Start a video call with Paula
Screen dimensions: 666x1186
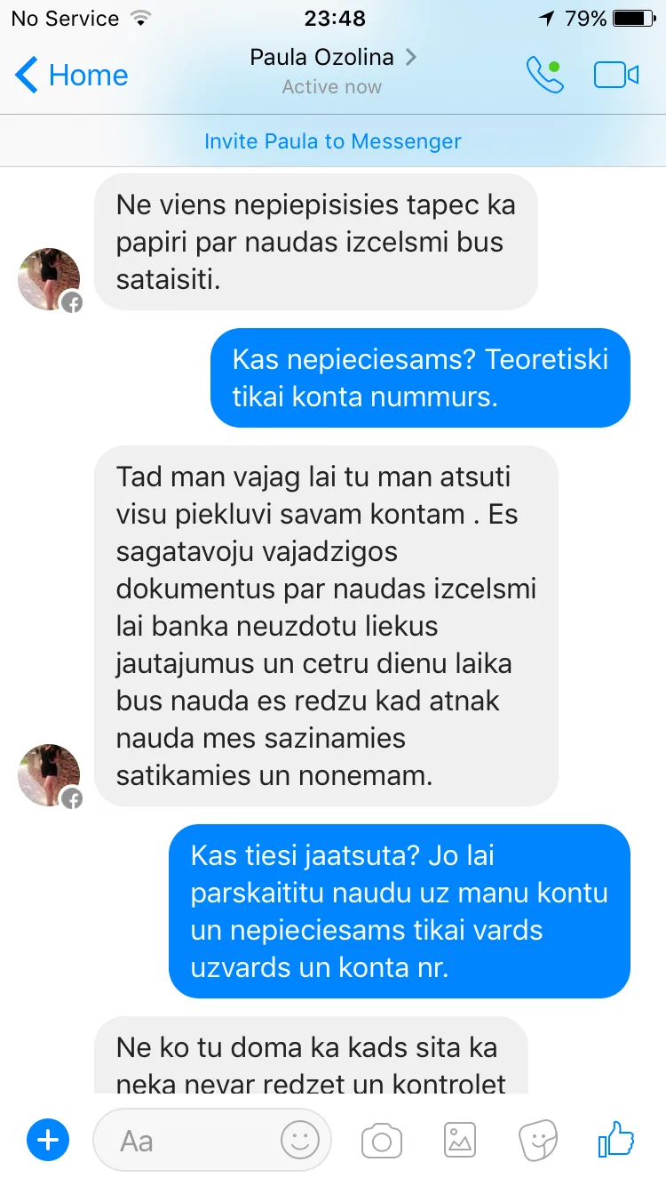pos(616,76)
